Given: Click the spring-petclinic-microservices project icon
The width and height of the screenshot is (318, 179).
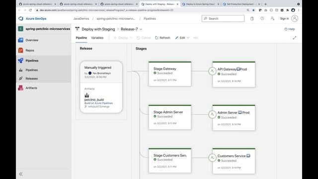Looking at the screenshot, I should (x=20, y=29).
